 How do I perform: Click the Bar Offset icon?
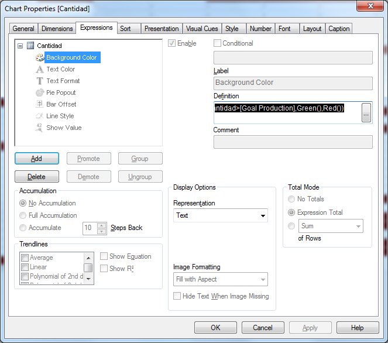pyautogui.click(x=40, y=104)
